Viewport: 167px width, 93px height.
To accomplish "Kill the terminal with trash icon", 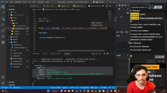I will pos(108,53).
